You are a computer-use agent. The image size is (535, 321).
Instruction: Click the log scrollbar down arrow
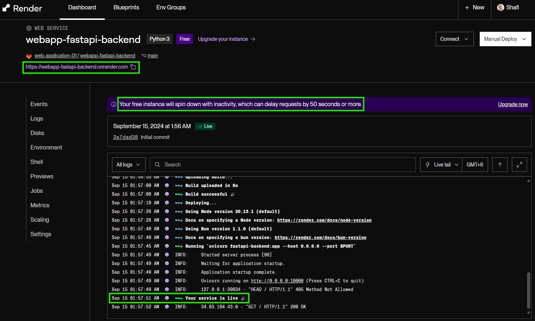tap(528, 313)
